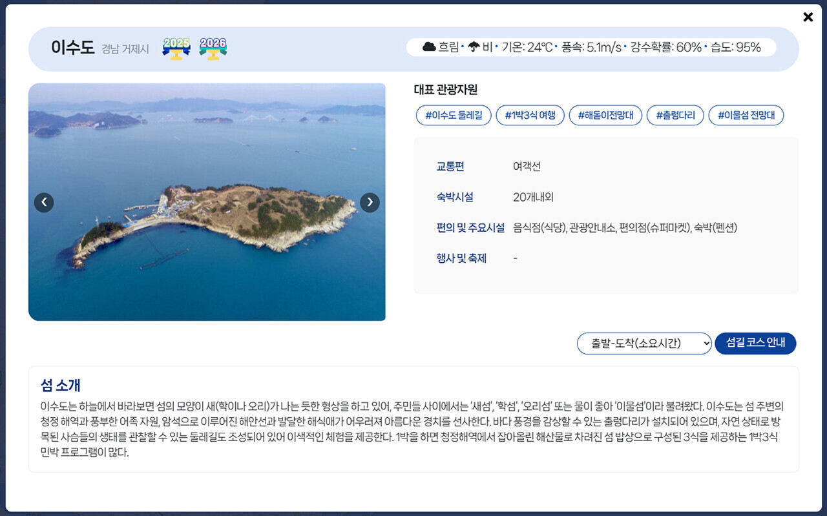
Task: Click the island introduction paragraph
Action: 412,429
